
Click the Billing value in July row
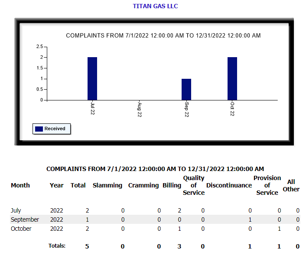point(179,210)
